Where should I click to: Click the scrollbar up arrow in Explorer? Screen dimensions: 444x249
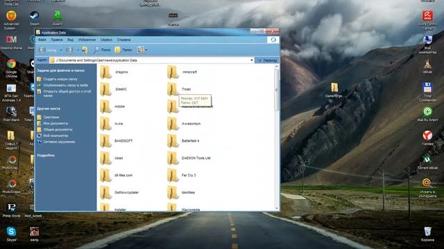point(276,66)
